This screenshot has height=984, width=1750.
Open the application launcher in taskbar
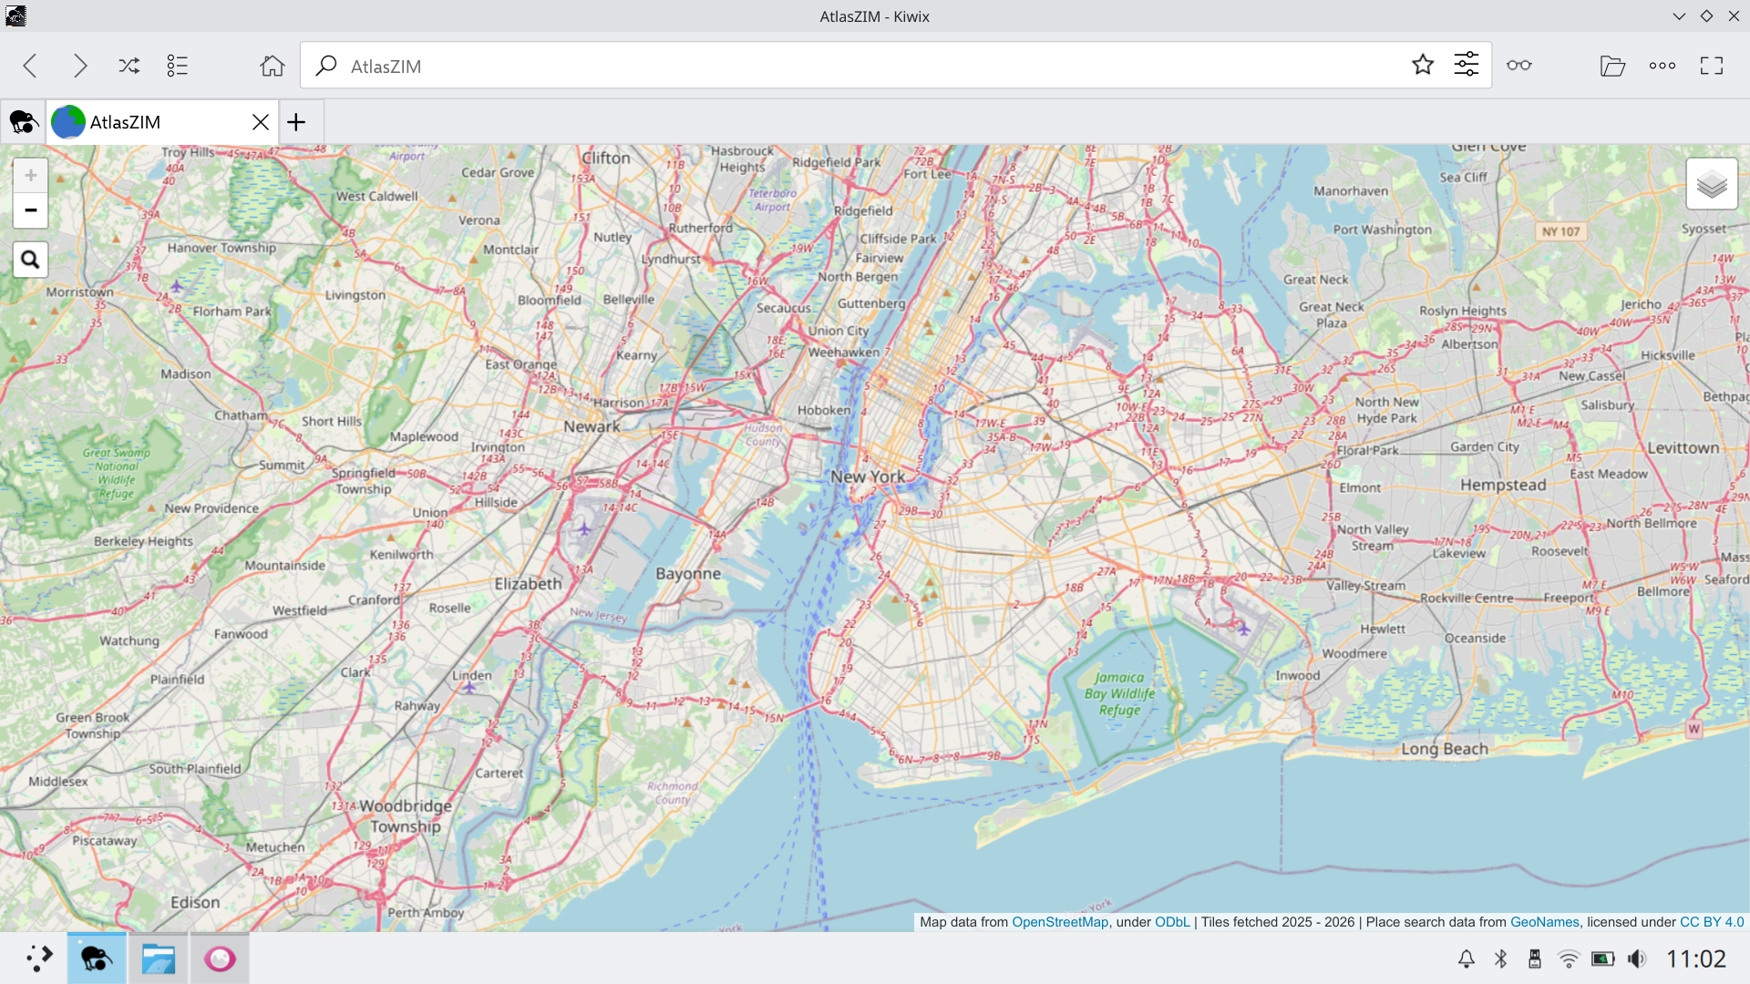[38, 958]
